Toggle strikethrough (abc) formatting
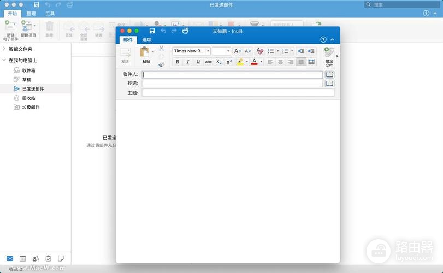 (209, 62)
